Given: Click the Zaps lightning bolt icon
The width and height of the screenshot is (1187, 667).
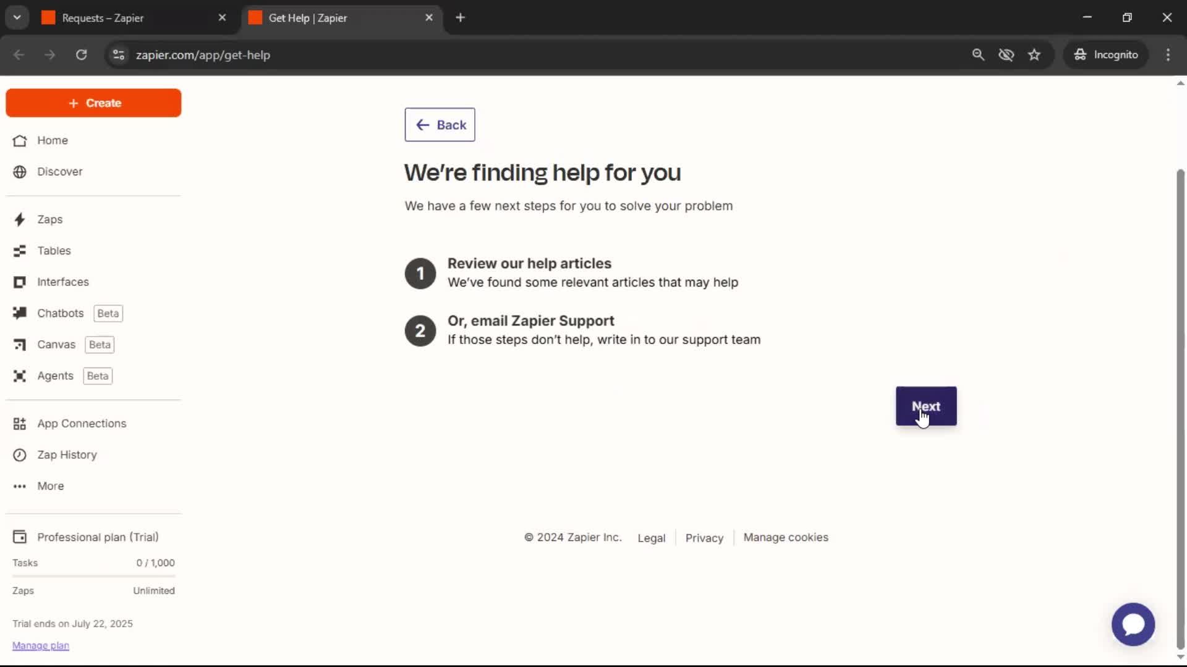Looking at the screenshot, I should pos(20,219).
